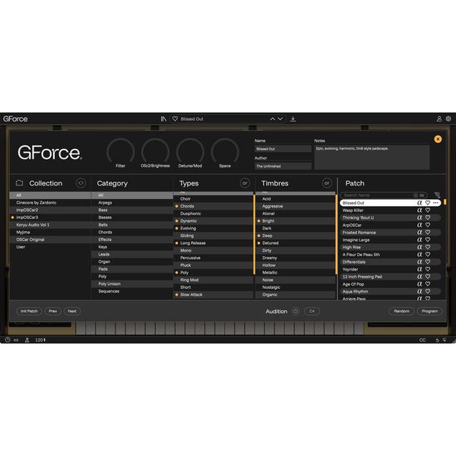This screenshot has height=456, width=456.
Task: Toggle the Dreamy timbre filter
Action: tap(296, 258)
